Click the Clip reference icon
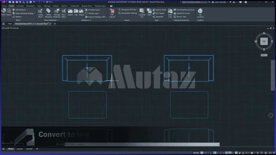Viewport: 276px width, 155px height. click(x=76, y=12)
